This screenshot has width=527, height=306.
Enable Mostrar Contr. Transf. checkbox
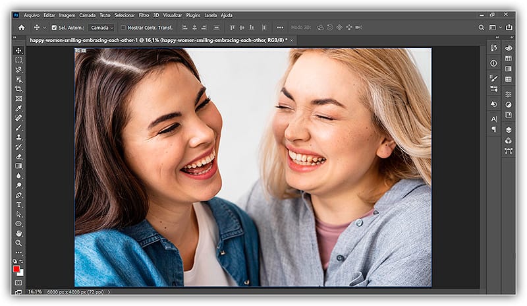pos(123,28)
